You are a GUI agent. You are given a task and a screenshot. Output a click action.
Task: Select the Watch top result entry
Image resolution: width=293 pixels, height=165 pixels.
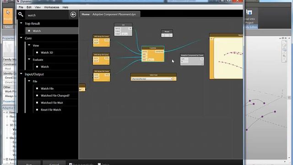coord(52,31)
